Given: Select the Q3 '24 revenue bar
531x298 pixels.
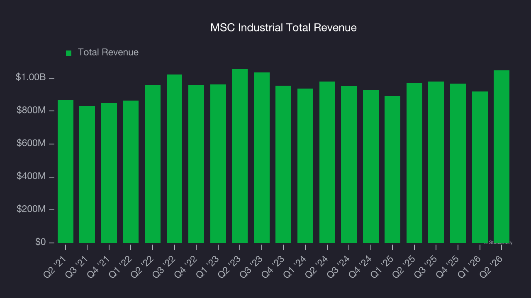Looking at the screenshot, I should 349,164.
